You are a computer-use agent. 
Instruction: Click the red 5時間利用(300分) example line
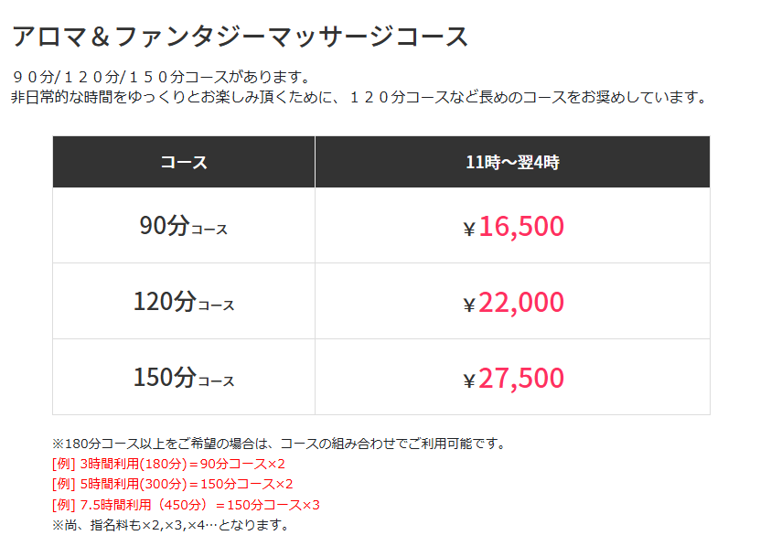coord(172,484)
